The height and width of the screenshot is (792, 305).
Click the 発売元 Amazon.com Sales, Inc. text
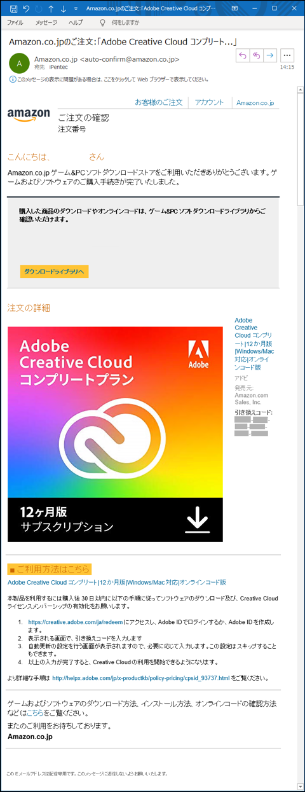[x=251, y=394]
